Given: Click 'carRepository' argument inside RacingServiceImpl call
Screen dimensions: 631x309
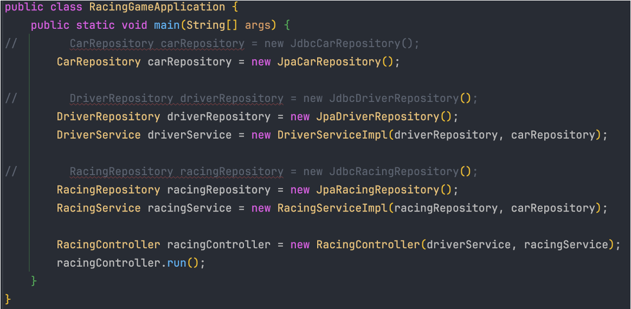Looking at the screenshot, I should click(x=553, y=208).
